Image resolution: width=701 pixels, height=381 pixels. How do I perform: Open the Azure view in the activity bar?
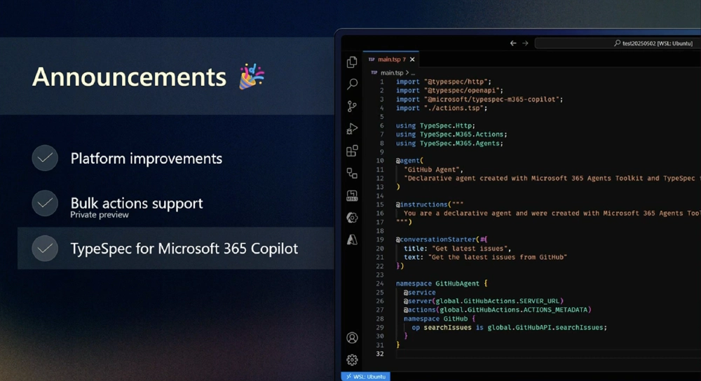click(352, 240)
